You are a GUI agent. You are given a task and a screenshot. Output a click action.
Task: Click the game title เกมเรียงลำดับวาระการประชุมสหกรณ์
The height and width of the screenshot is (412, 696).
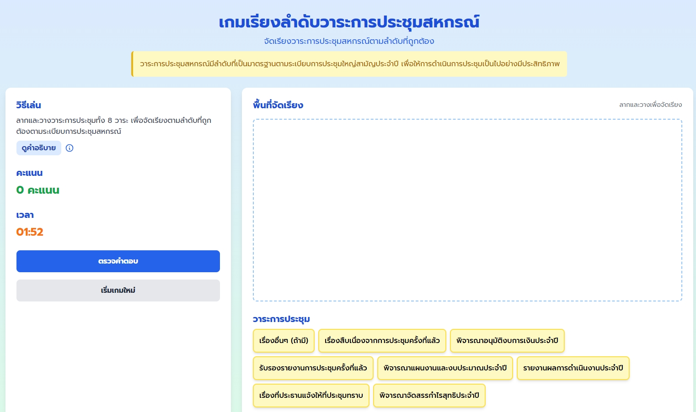[x=348, y=21]
